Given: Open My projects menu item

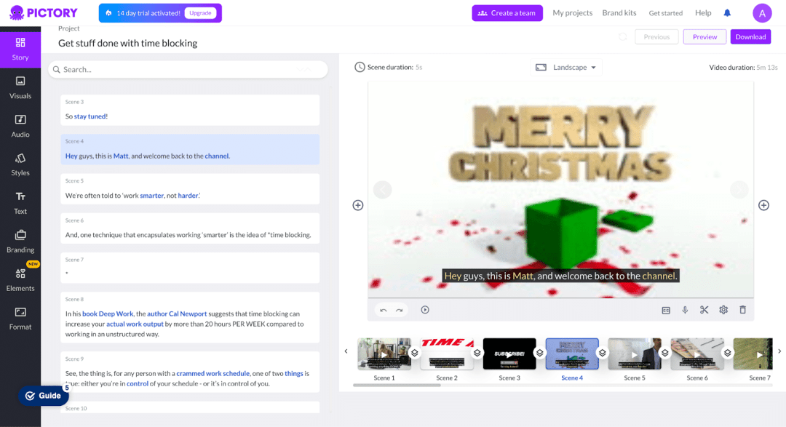Looking at the screenshot, I should (573, 13).
